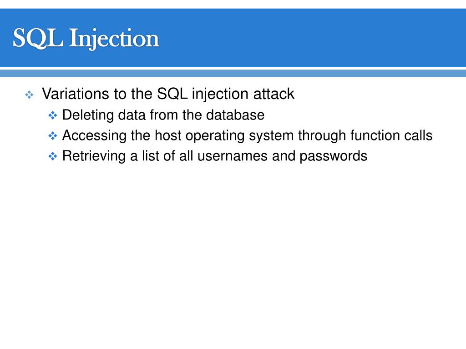Select the light blue stripe under the header

tap(233, 73)
